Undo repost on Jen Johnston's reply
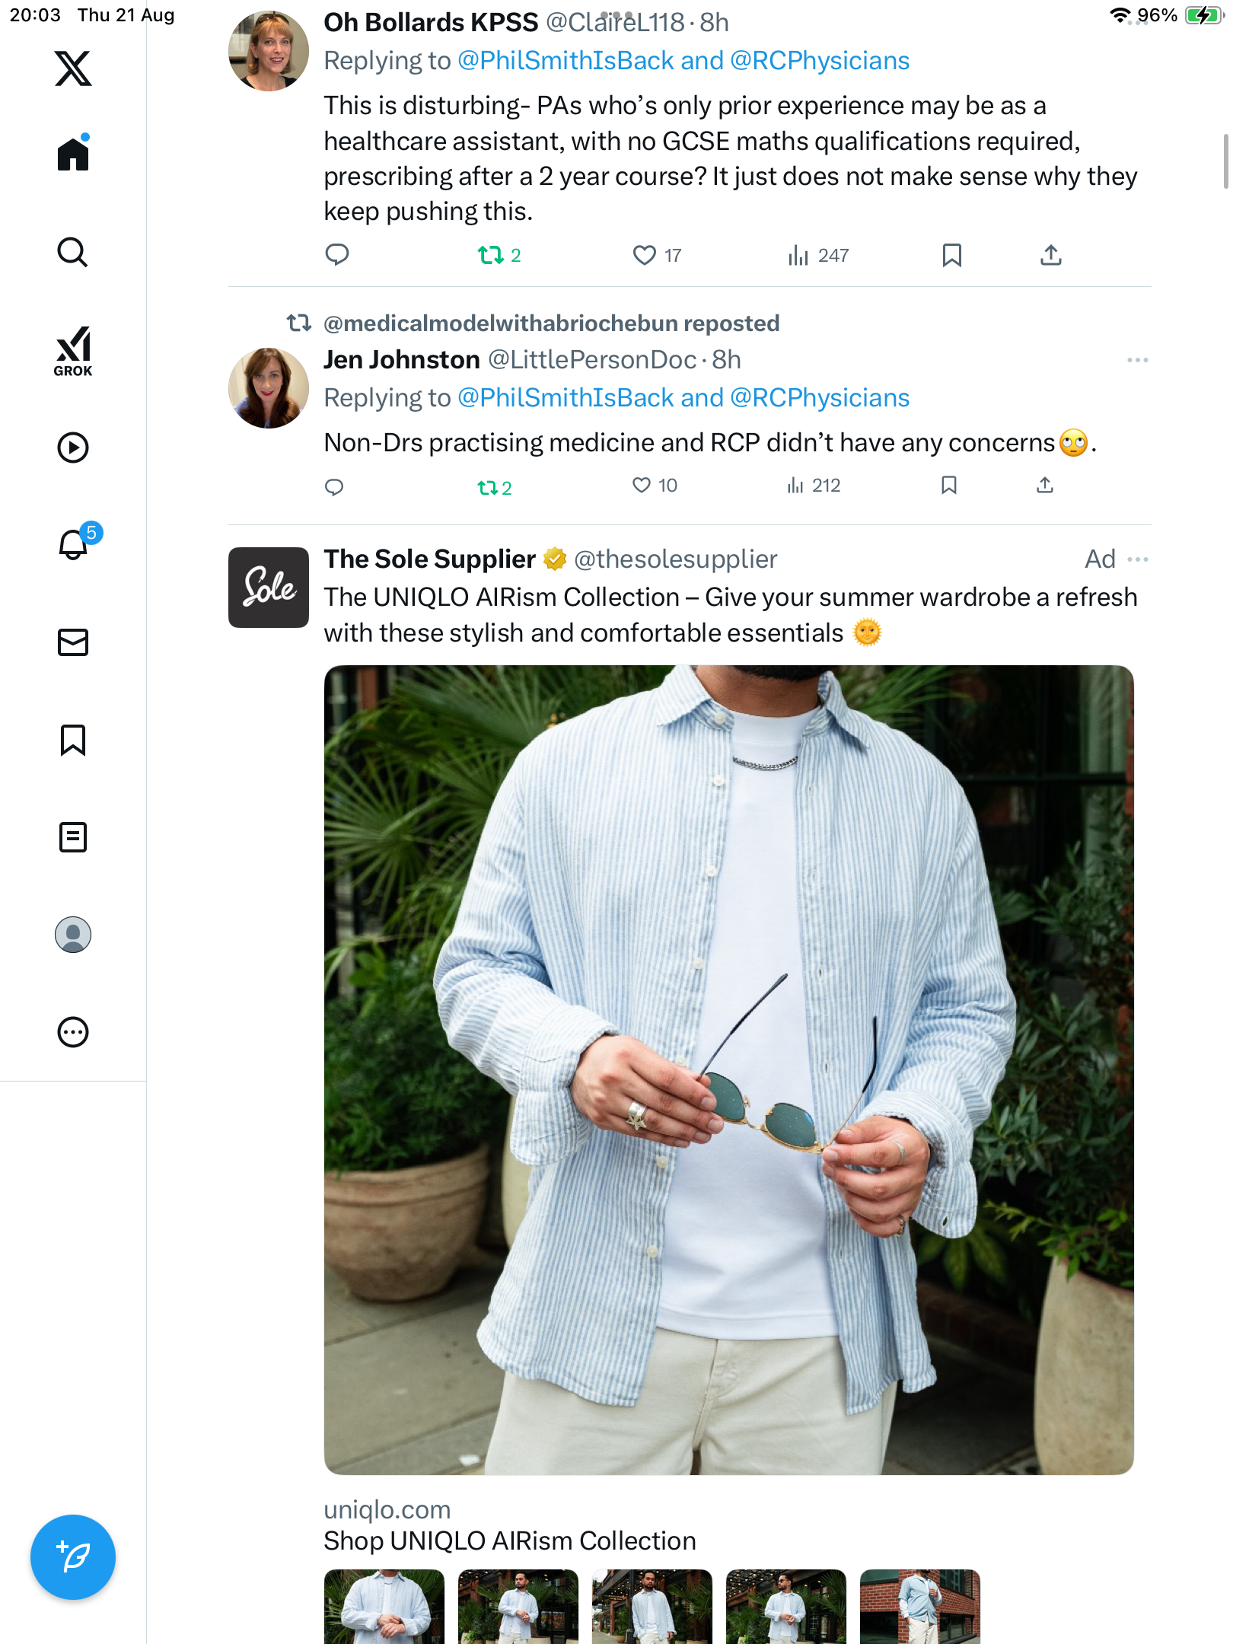Image resolution: width=1233 pixels, height=1644 pixels. (487, 487)
